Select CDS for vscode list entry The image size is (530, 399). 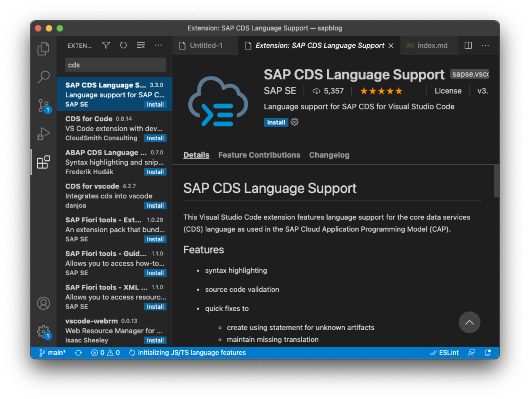[115, 195]
